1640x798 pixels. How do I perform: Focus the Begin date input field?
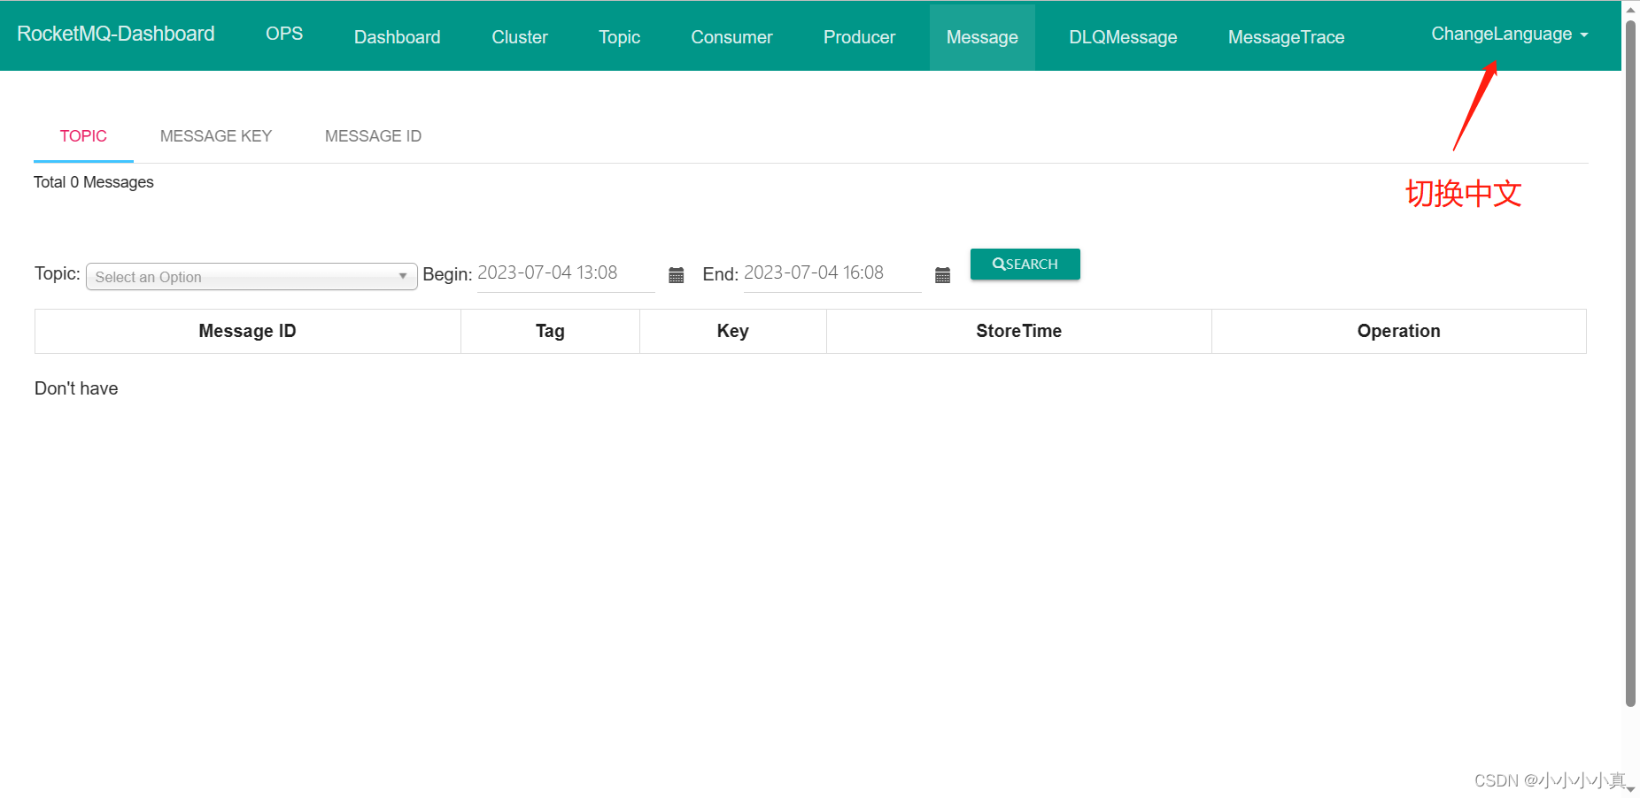point(566,273)
